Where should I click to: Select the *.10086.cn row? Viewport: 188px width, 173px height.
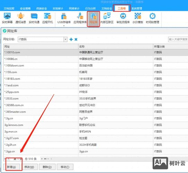tap(96, 59)
